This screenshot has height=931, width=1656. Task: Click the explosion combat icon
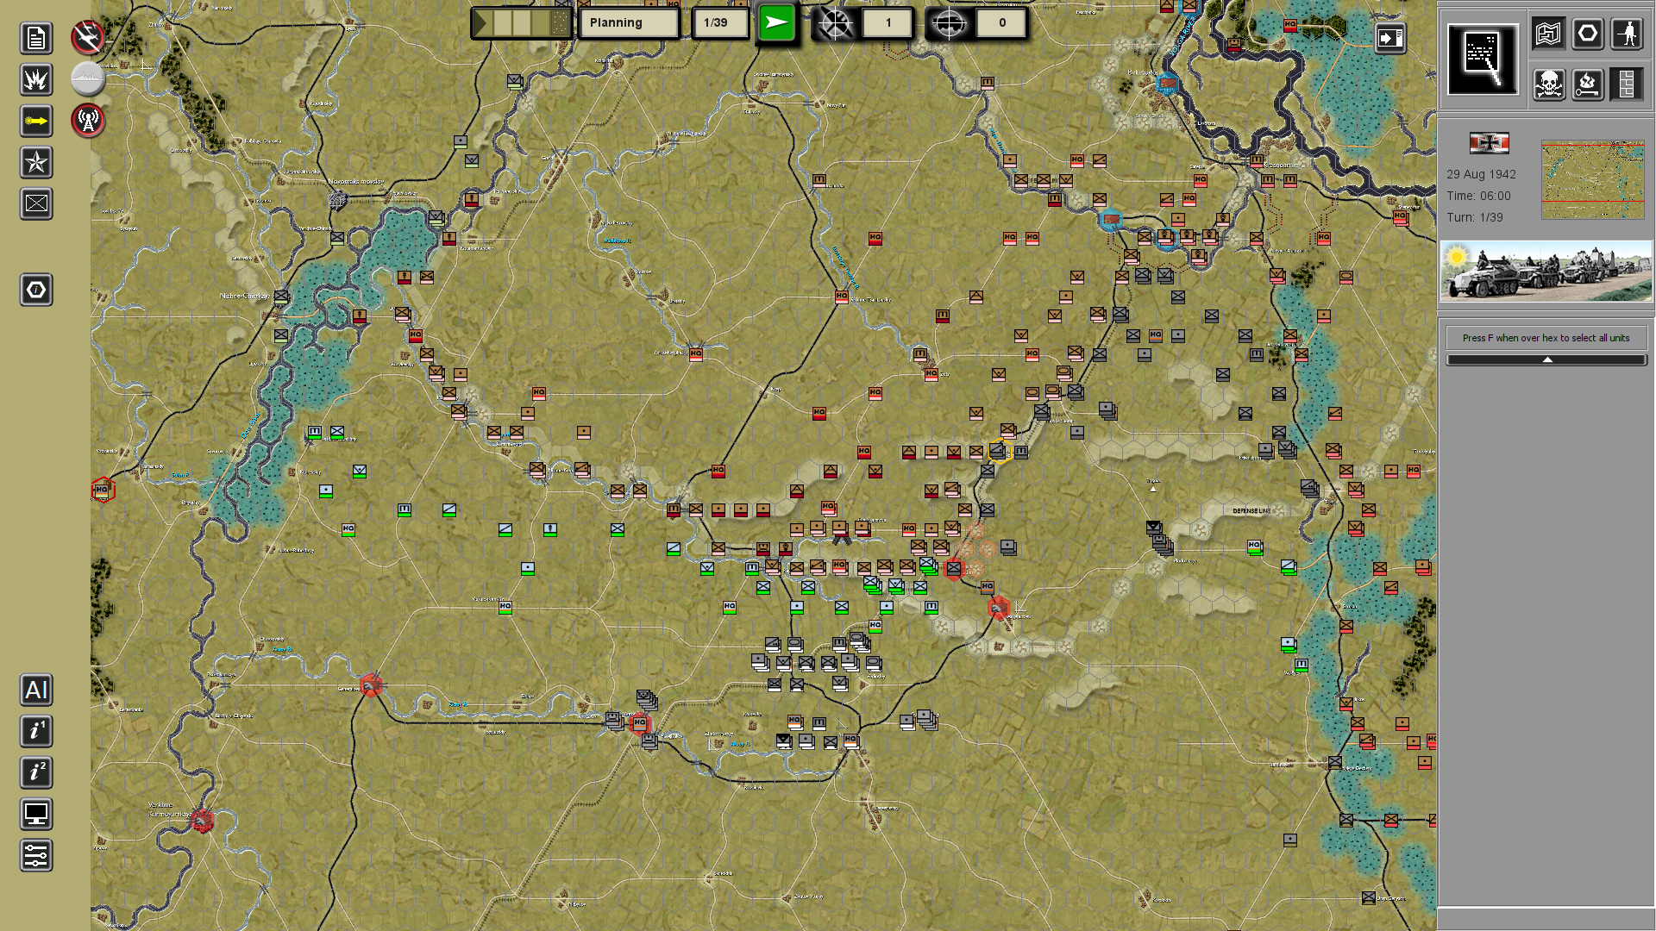point(36,79)
